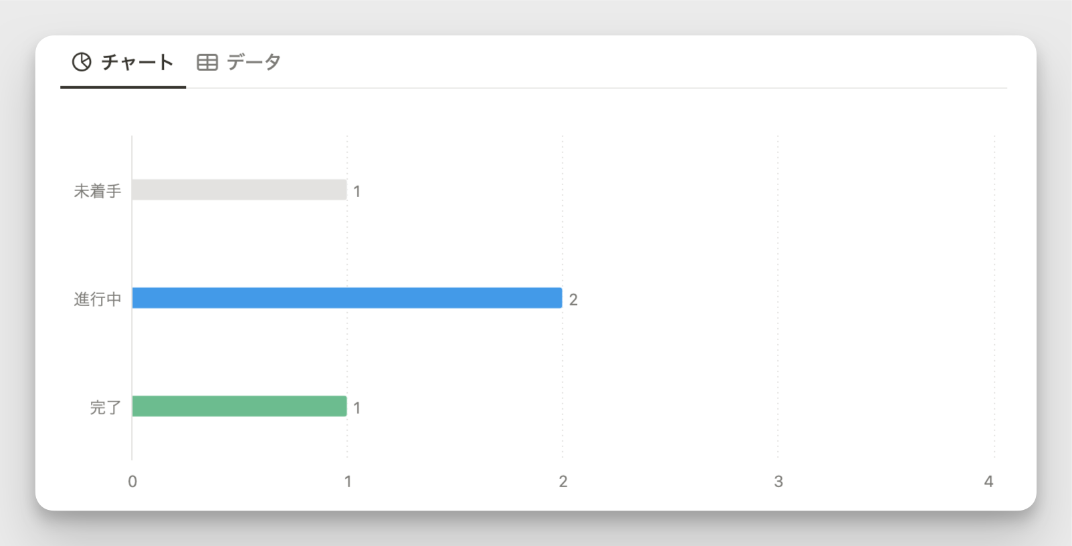Image resolution: width=1072 pixels, height=546 pixels.
Task: Click the x-axis tick label 1
Action: [348, 482]
